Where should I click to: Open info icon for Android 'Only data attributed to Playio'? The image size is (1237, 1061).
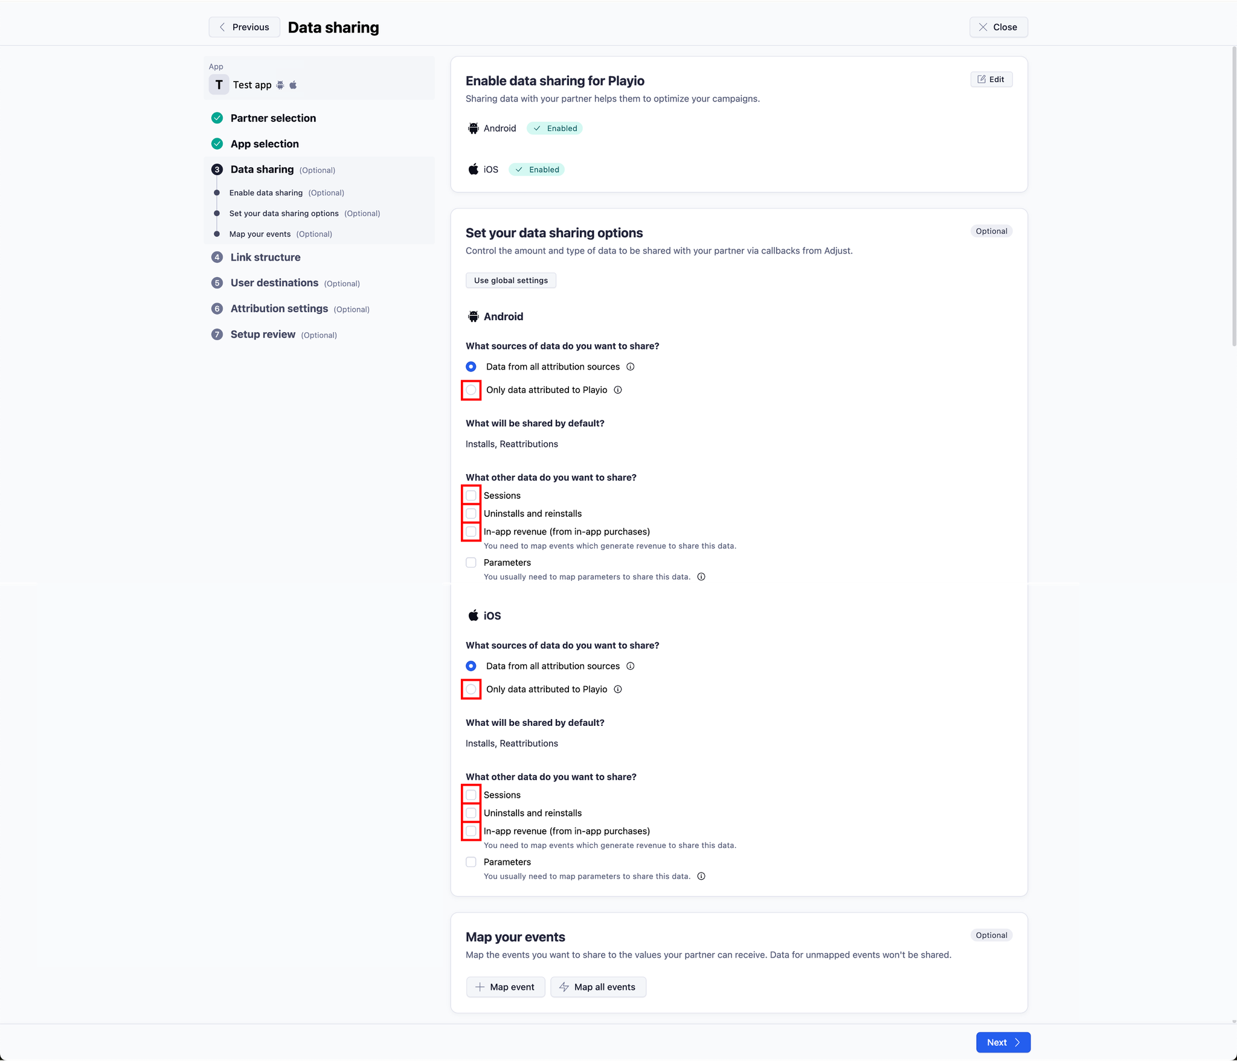click(x=618, y=390)
